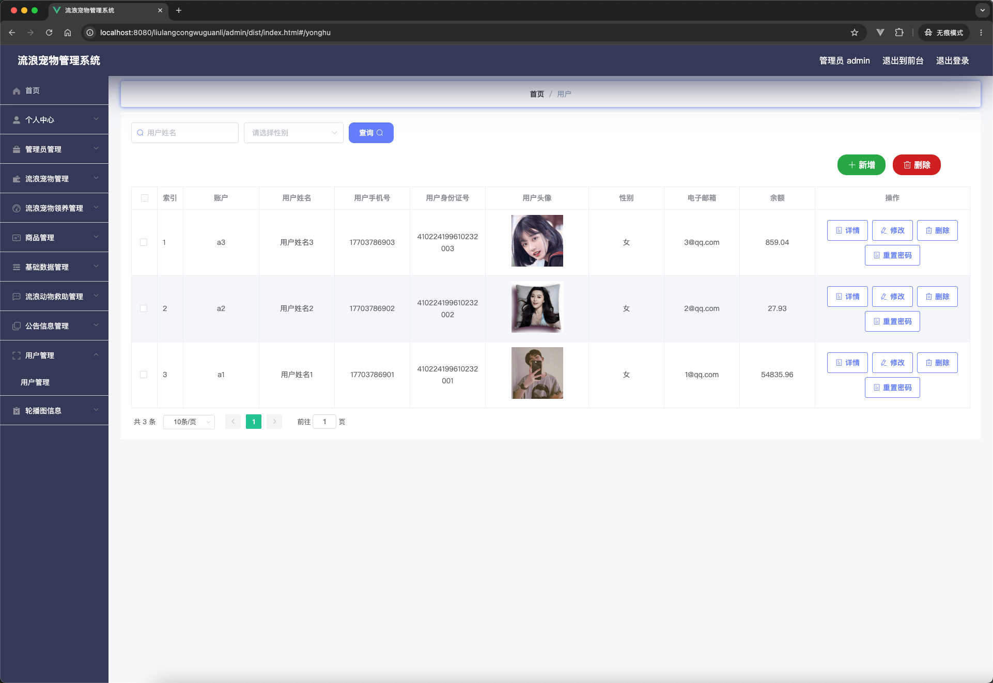Click the bracket icon beside 用户管理

(x=17, y=355)
